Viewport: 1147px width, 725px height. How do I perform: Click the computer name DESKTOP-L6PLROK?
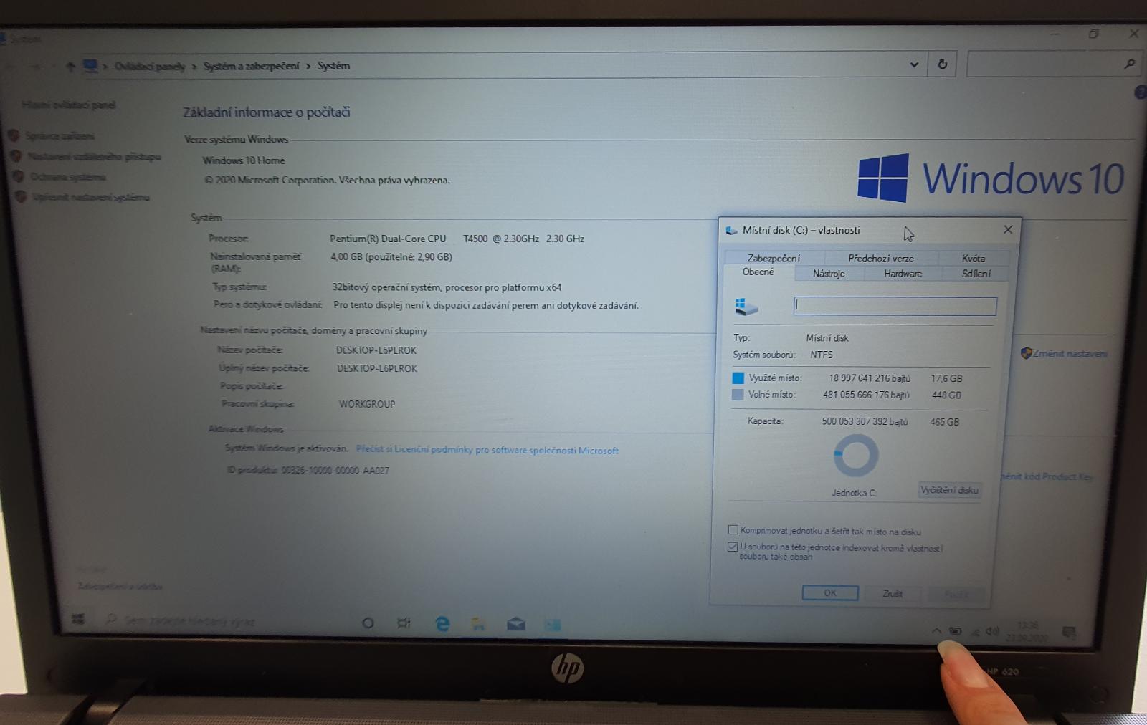click(376, 350)
